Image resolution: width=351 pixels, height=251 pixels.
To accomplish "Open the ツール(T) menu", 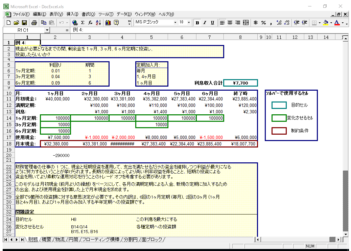I will (x=106, y=14).
